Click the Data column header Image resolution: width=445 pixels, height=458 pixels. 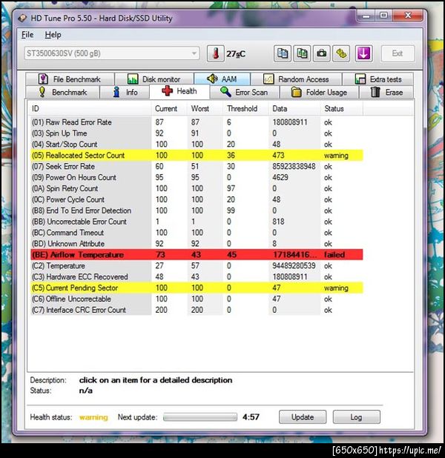294,108
